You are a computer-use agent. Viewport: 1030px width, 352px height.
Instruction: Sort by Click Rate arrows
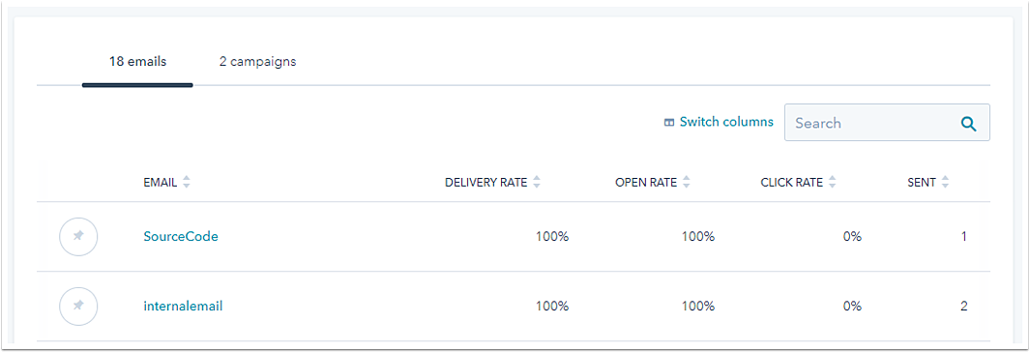[x=833, y=183]
